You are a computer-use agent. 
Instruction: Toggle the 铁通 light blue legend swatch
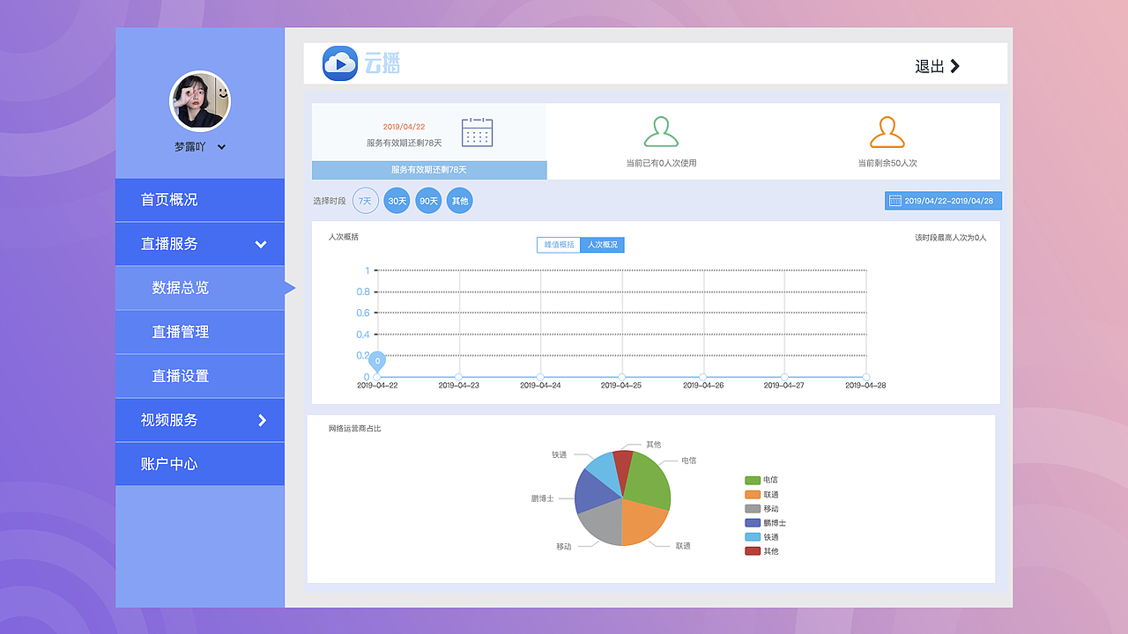753,537
